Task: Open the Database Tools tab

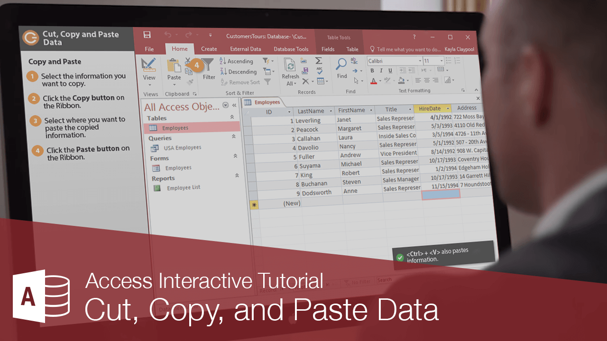Action: pyautogui.click(x=291, y=49)
